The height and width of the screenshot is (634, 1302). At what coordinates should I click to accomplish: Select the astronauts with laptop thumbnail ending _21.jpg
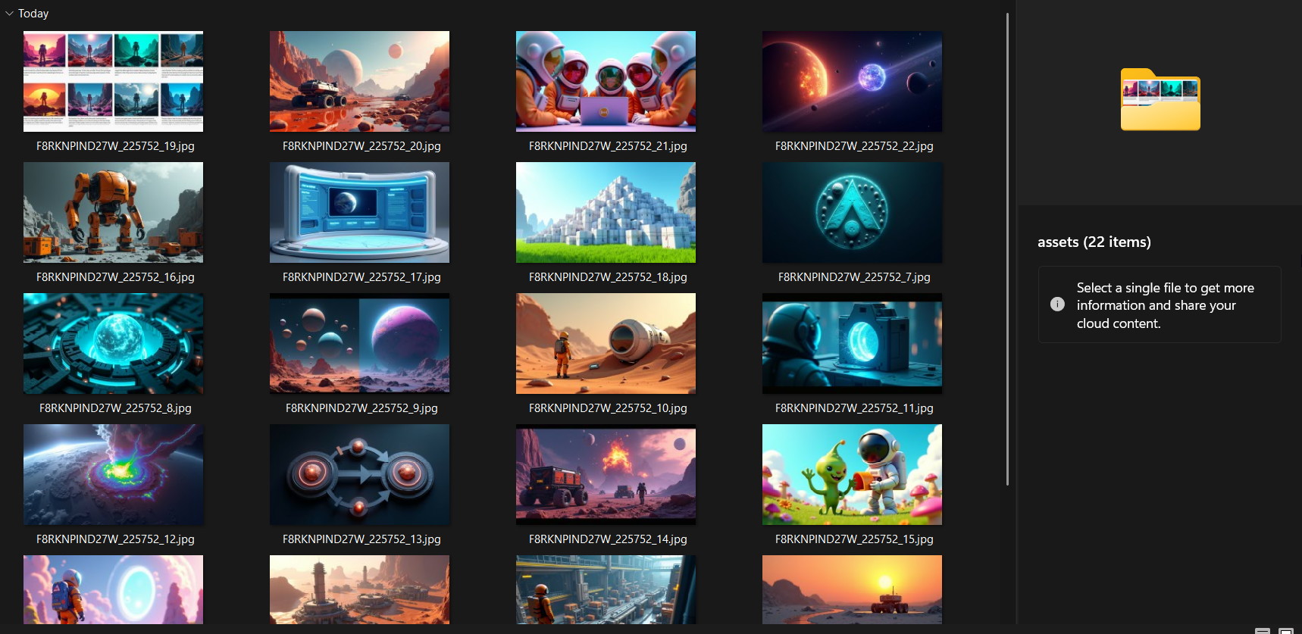coord(606,81)
